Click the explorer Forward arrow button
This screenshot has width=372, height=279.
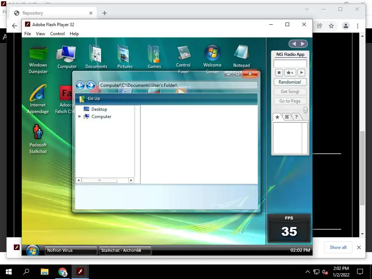pyautogui.click(x=90, y=85)
